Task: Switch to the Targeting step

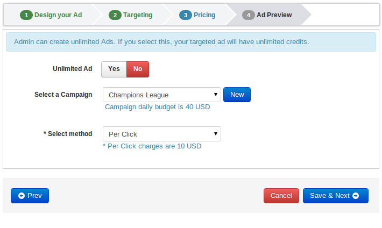Action: point(138,15)
